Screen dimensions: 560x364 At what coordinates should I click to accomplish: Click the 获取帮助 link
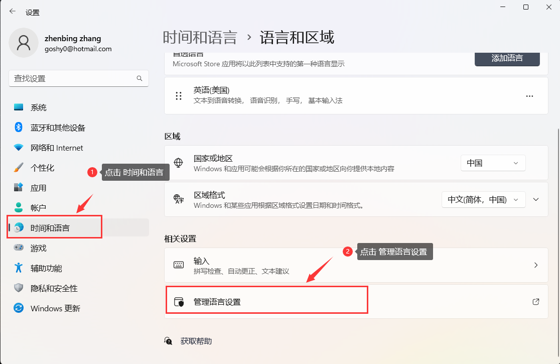click(x=196, y=341)
